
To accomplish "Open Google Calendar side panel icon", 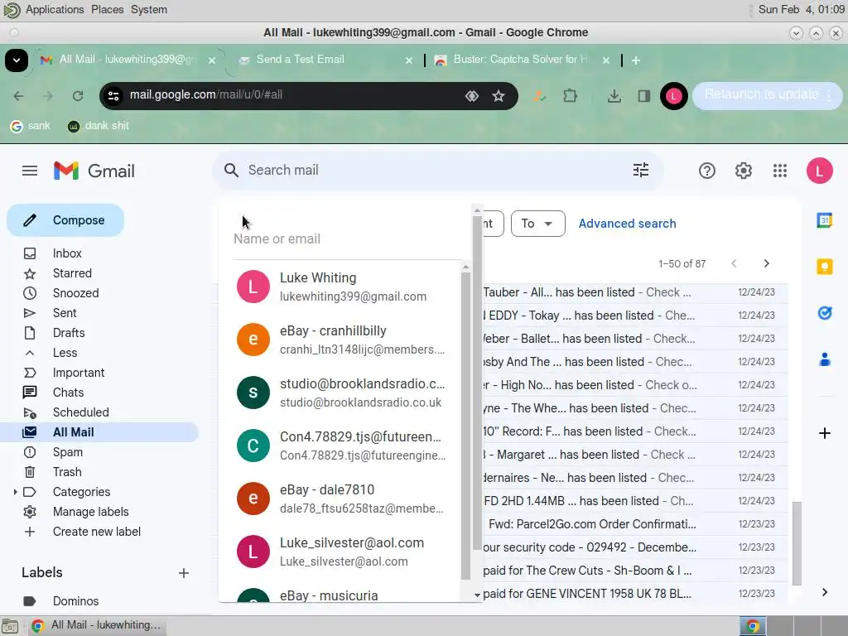I will 824,220.
